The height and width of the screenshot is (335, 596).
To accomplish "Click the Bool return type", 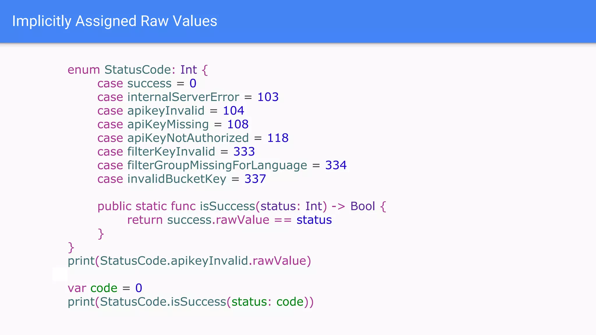I will pos(363,206).
